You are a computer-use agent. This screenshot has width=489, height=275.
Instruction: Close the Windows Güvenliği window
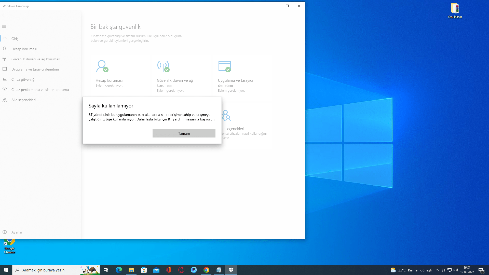point(299,6)
